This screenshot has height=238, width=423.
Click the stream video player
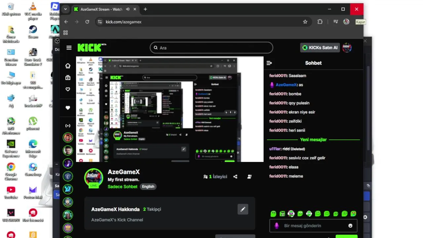[170, 109]
